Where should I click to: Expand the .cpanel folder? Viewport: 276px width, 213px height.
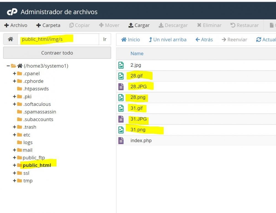click(14, 73)
